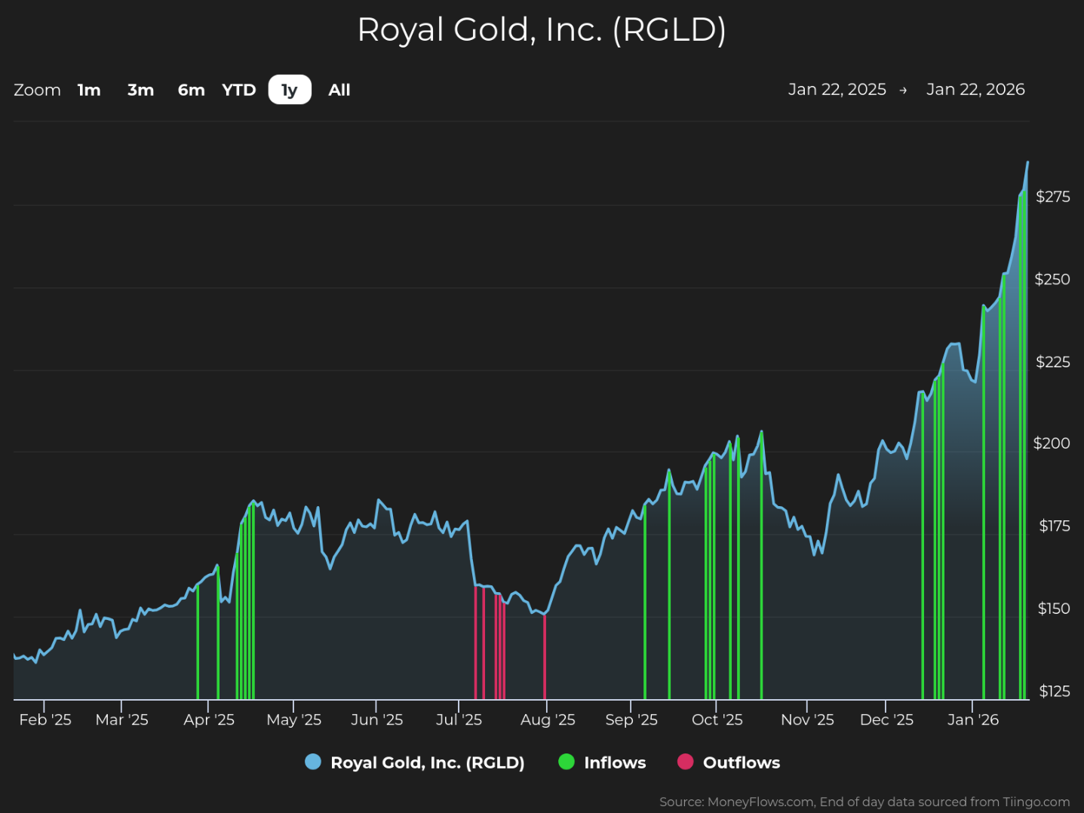The width and height of the screenshot is (1084, 813).
Task: Click the Jul '25 axis label
Action: (x=459, y=719)
